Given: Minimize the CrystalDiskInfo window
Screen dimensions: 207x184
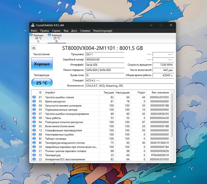Looking at the screenshot, I should point(151,25).
